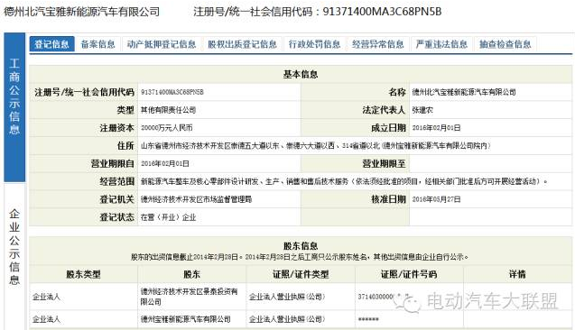Viewport: 575px width, 330px height.
Task: Click the 营业期限至 field label
Action: [x=384, y=164]
